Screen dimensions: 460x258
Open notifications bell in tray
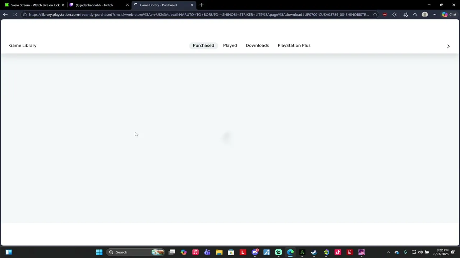pos(453,252)
